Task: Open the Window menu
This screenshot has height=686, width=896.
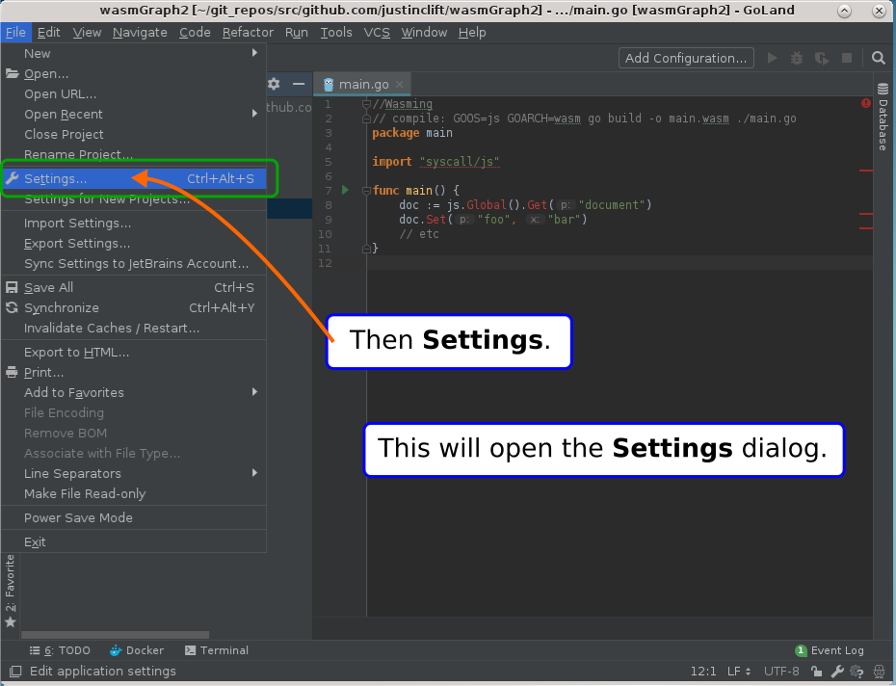Action: tap(424, 33)
